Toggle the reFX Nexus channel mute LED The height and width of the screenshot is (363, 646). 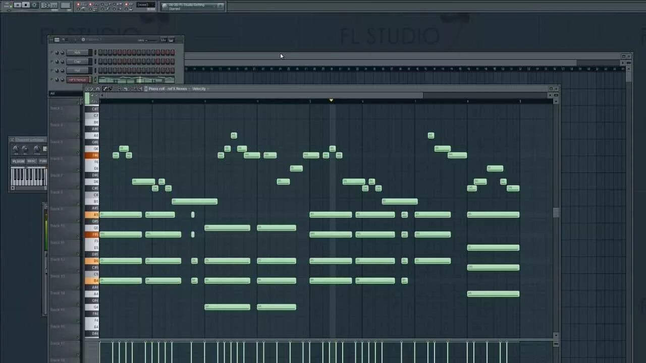51,80
